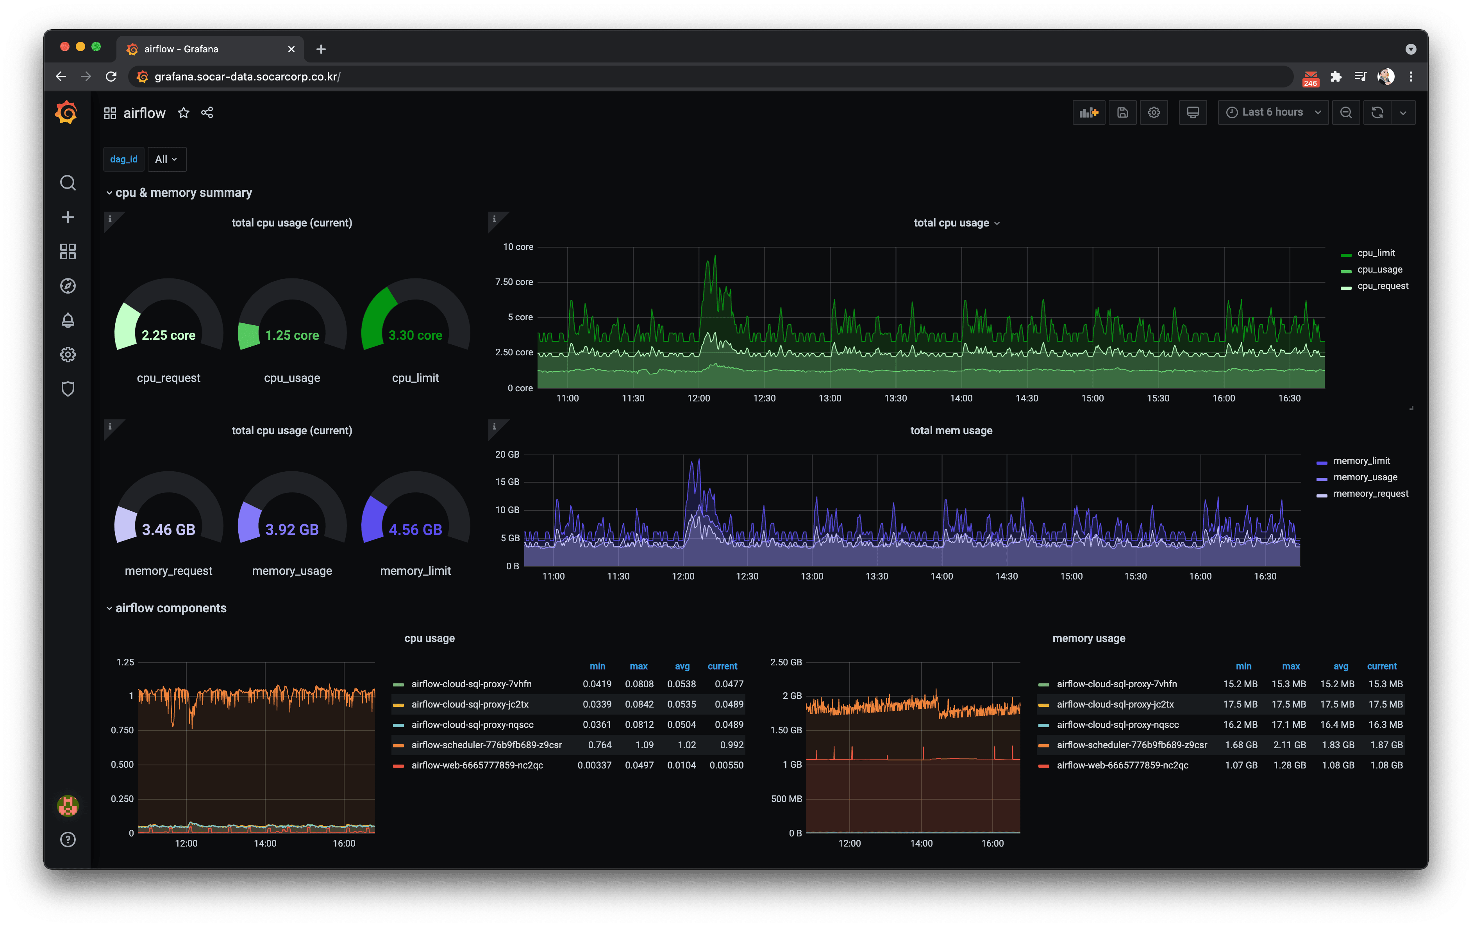Sort cpu usage legend by max
The height and width of the screenshot is (927, 1472).
639,666
